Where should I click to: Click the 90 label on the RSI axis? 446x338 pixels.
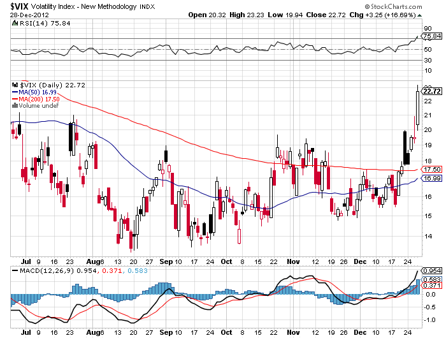pyautogui.click(x=428, y=28)
